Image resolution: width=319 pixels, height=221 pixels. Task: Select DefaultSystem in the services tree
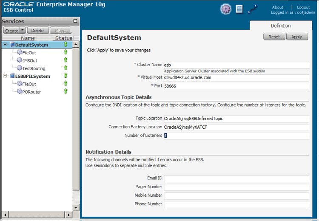coord(31,45)
